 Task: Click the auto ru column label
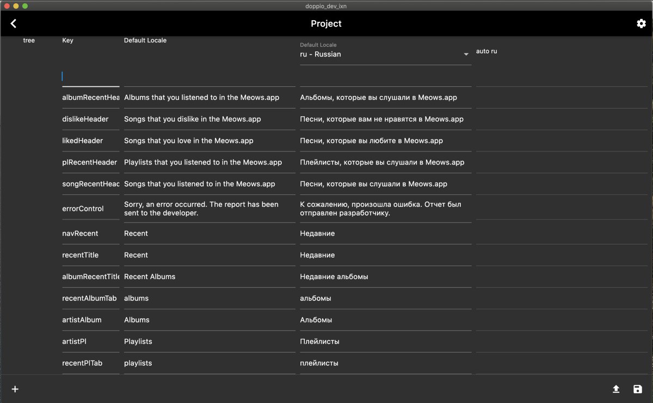(x=486, y=51)
